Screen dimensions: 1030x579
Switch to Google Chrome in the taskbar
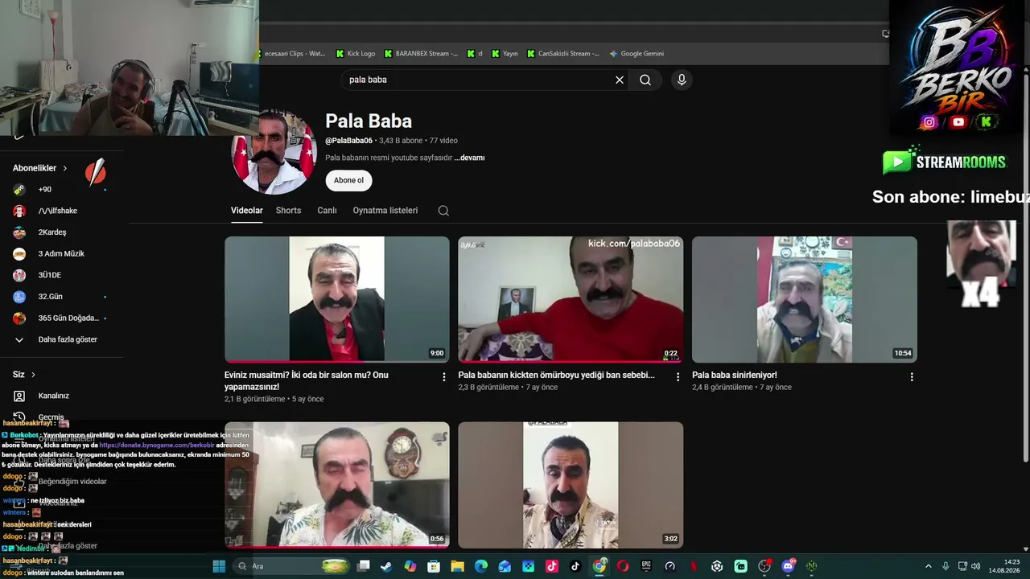599,566
